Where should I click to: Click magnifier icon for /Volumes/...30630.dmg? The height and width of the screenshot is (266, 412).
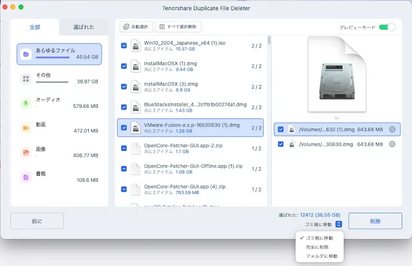coord(392,144)
